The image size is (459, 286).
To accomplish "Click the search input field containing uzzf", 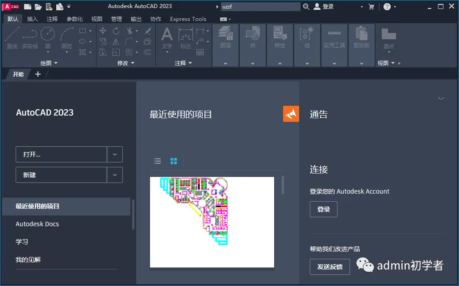I will point(260,6).
